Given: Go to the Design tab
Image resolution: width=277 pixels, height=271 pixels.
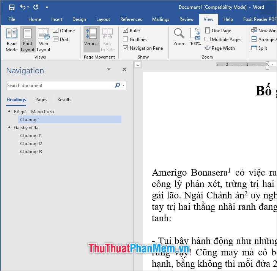Looking at the screenshot, I should (79, 19).
